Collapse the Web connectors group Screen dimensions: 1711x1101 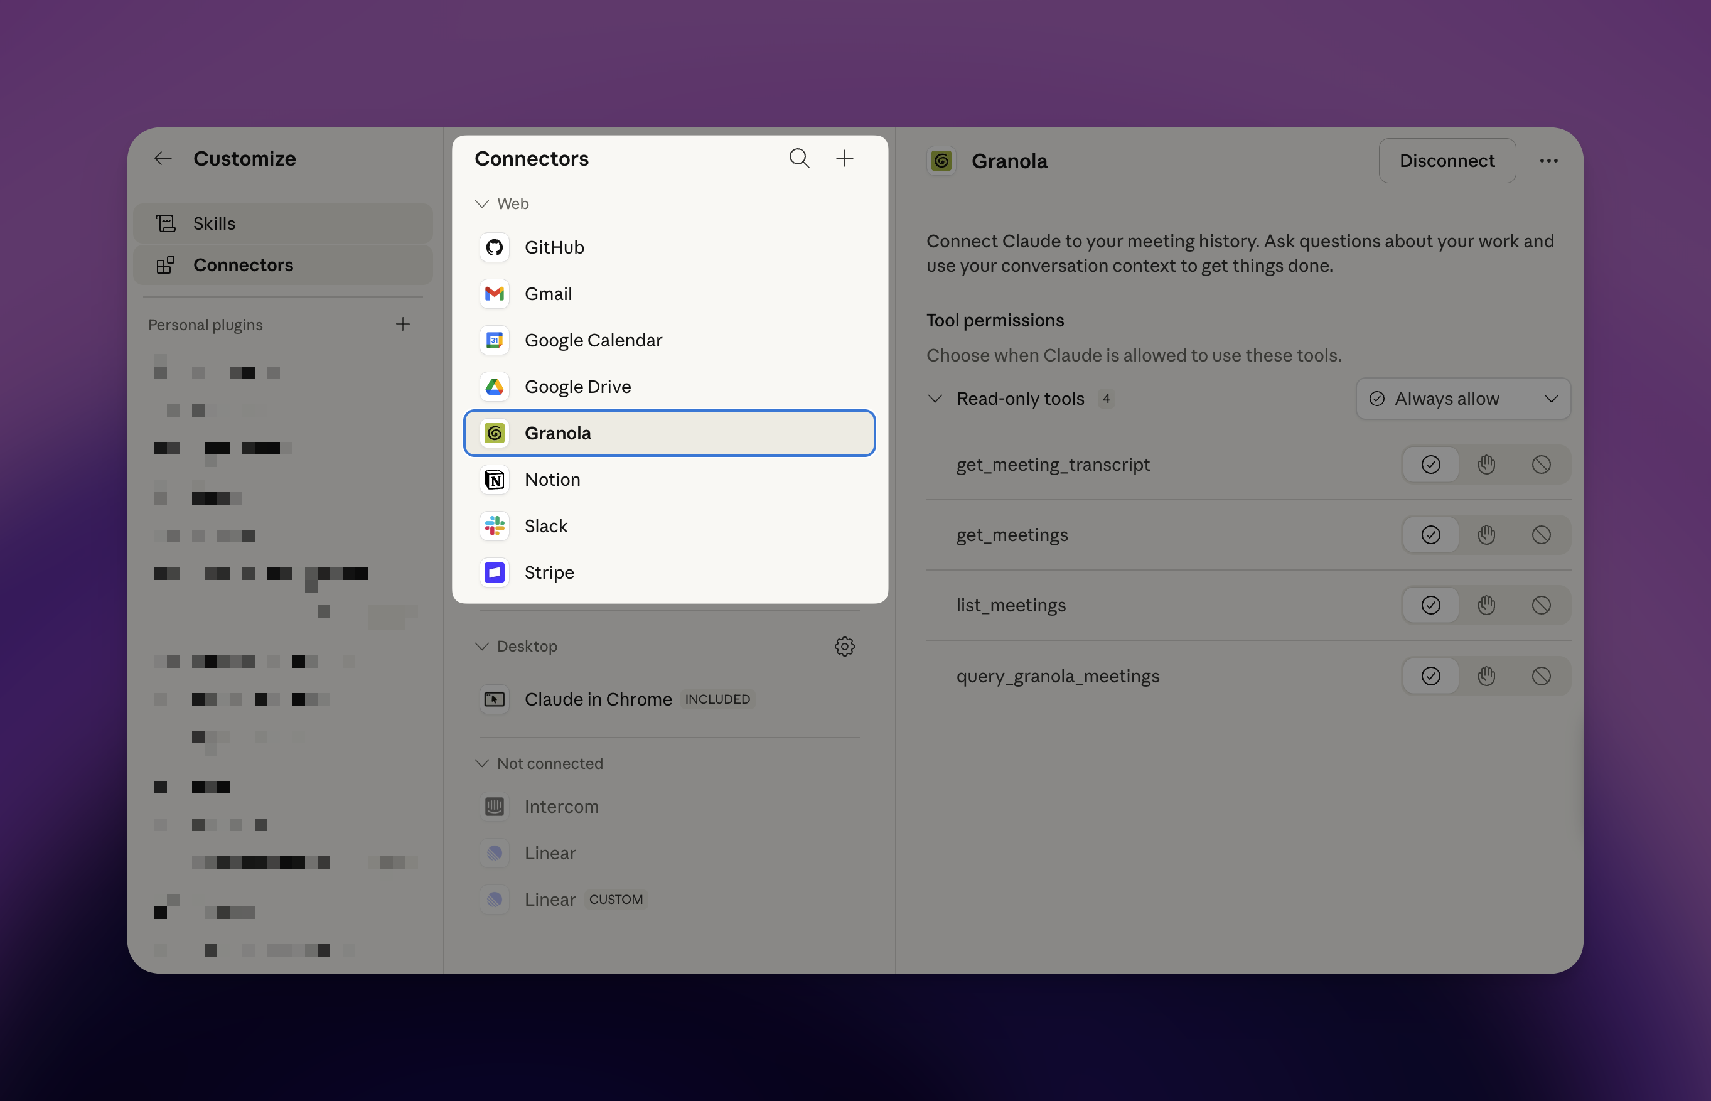point(483,204)
